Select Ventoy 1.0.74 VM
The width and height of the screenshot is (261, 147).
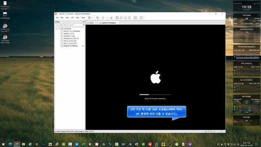(x=69, y=33)
